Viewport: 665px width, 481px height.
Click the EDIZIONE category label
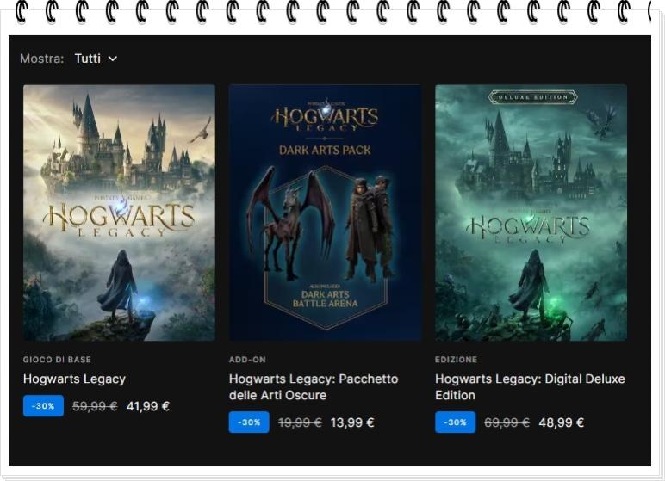(456, 360)
